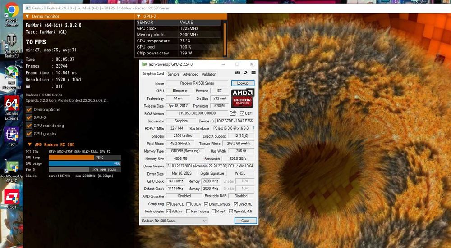Image resolution: width=451 pixels, height=248 pixels.
Task: Toggle DirectCompute checkbox
Action: click(206, 204)
